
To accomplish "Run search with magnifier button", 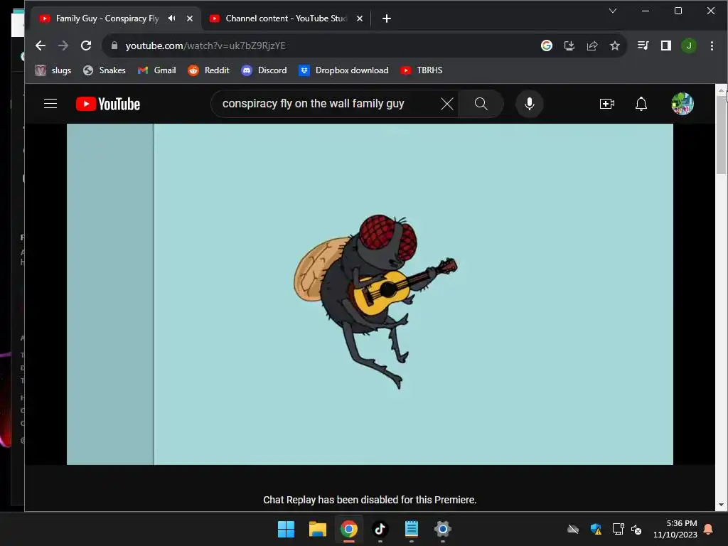I will (481, 104).
